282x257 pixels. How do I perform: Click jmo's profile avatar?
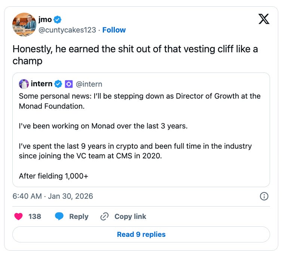[24, 25]
